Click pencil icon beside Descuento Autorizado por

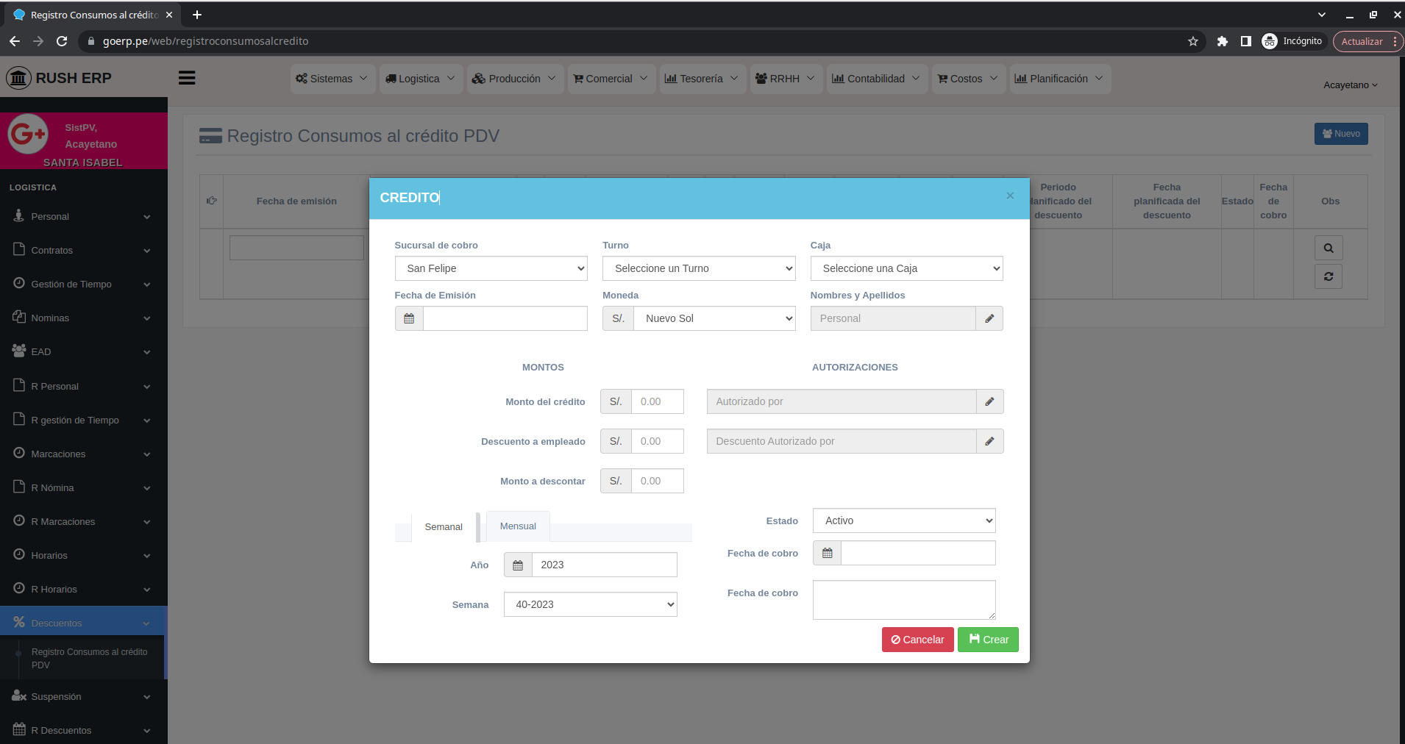point(989,441)
